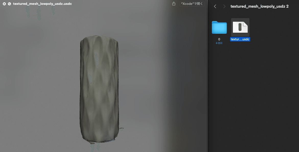
Task: Select the blue folder named 0
Action: 219,28
